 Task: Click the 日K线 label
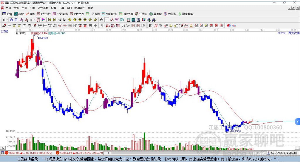click(x=4, y=31)
